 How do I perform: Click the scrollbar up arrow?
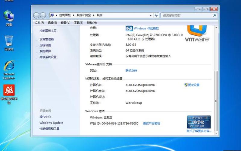216,27
